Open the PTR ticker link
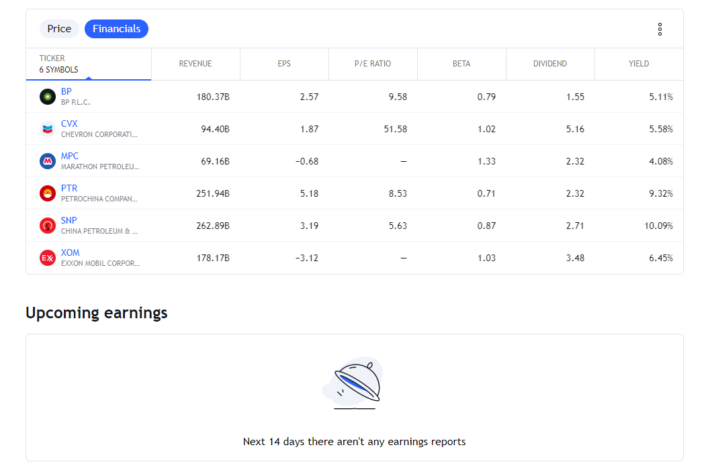The image size is (708, 472). pyautogui.click(x=69, y=188)
